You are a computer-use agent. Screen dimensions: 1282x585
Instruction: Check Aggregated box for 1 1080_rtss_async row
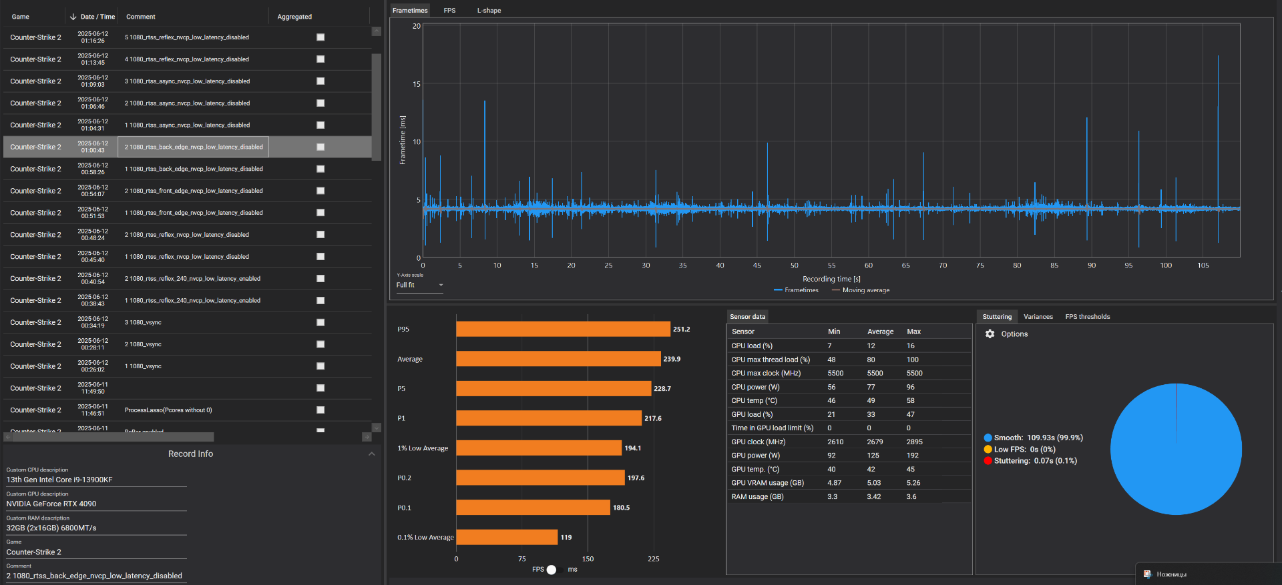tap(320, 125)
